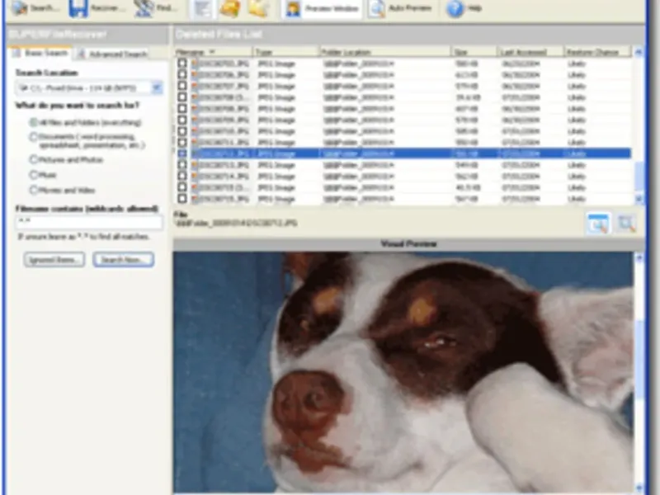
Task: Sort by the Size column header
Action: point(474,52)
